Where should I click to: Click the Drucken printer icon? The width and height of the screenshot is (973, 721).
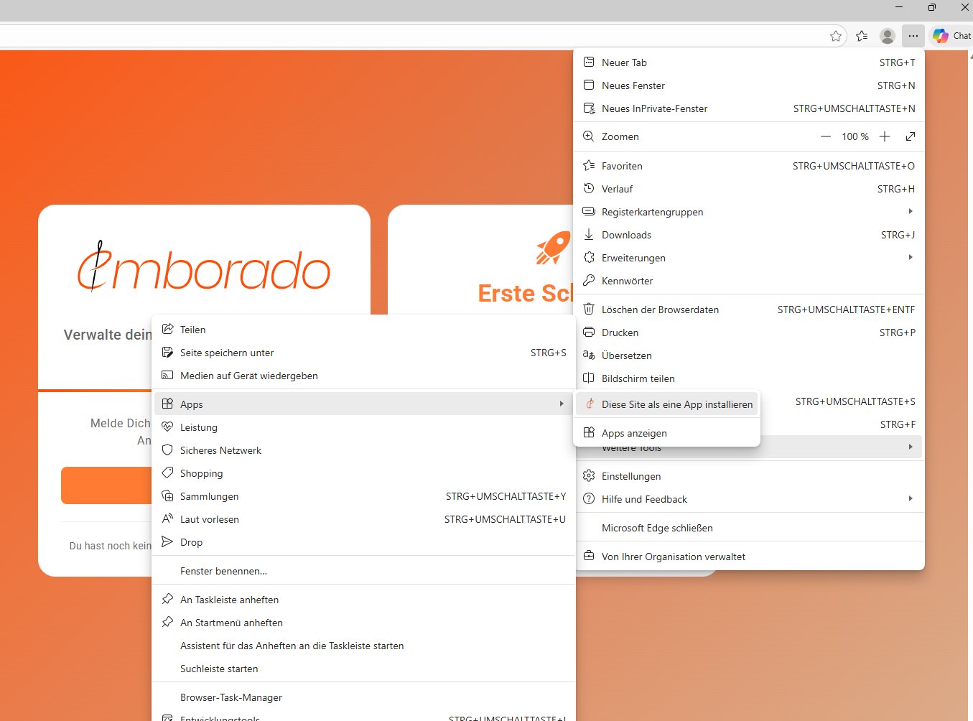click(x=588, y=332)
